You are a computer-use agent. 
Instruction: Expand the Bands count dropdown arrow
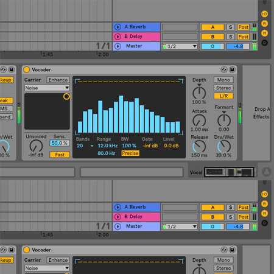pos(92,146)
